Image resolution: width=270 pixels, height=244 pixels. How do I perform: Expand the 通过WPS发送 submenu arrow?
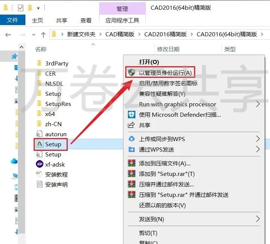(258, 149)
